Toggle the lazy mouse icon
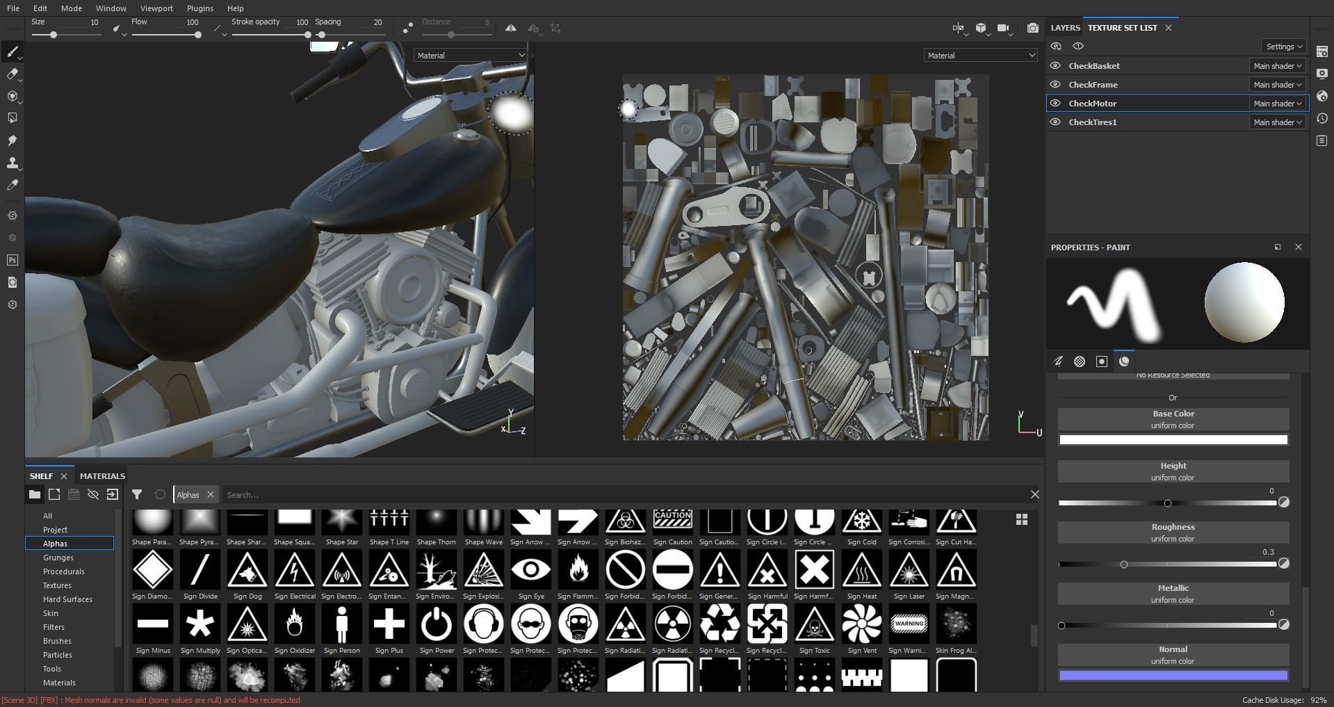The height and width of the screenshot is (707, 1334). [x=408, y=28]
